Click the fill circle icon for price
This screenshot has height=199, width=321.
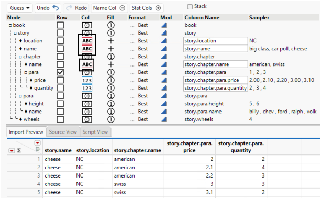[111, 80]
